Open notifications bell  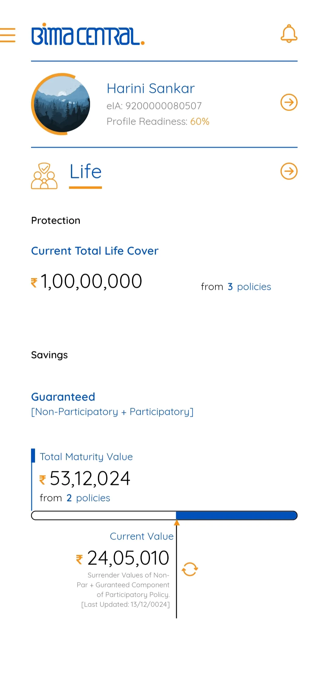click(x=288, y=34)
